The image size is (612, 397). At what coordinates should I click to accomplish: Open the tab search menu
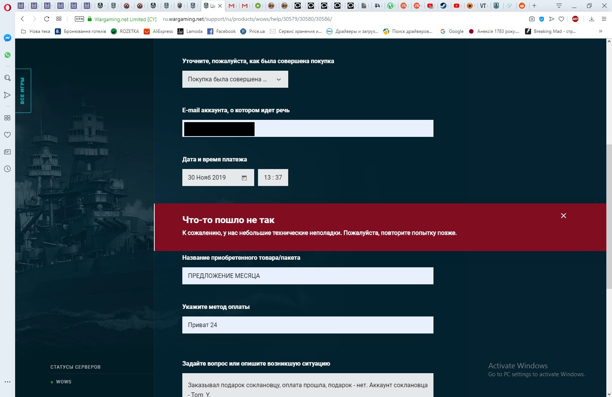point(559,6)
